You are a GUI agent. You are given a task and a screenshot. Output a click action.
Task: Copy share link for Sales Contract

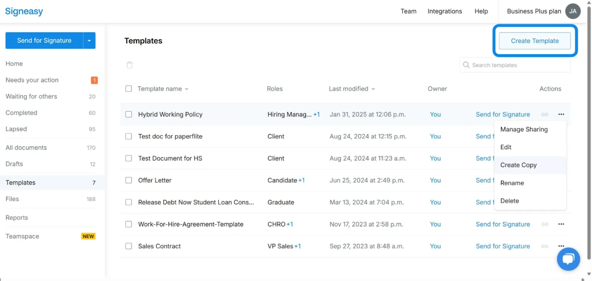[x=545, y=246]
